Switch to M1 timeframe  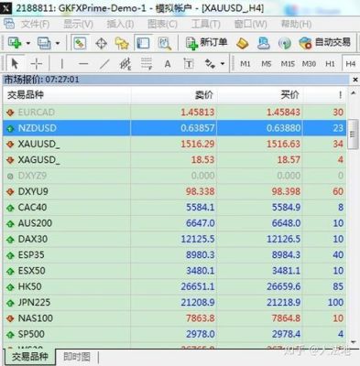(245, 64)
